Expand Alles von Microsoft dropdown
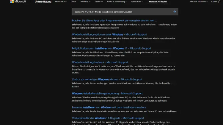This screenshot has width=223, height=125. [x=199, y=2]
